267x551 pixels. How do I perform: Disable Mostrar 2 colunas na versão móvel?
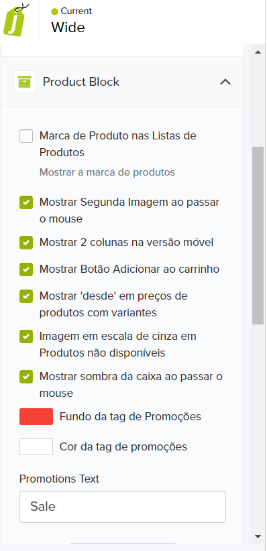(x=26, y=243)
